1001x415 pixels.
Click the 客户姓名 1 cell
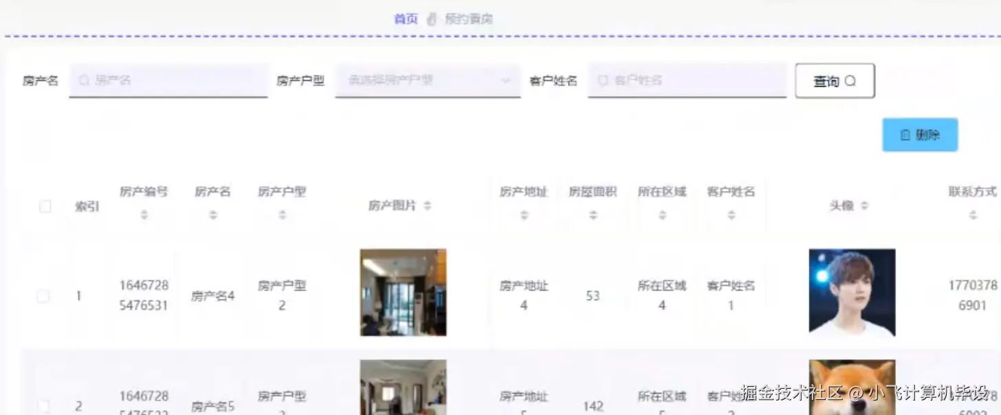[731, 295]
